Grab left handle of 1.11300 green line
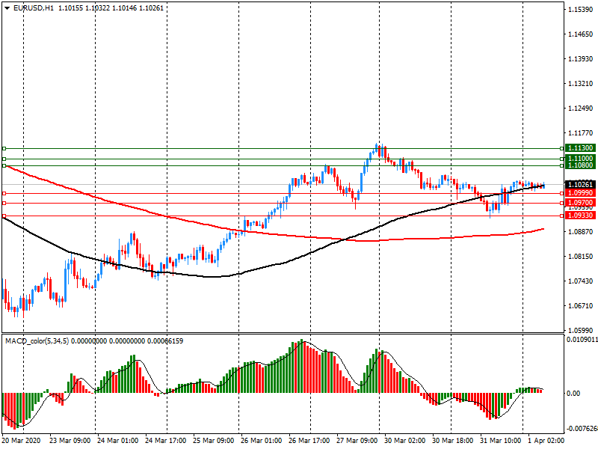 pyautogui.click(x=4, y=148)
